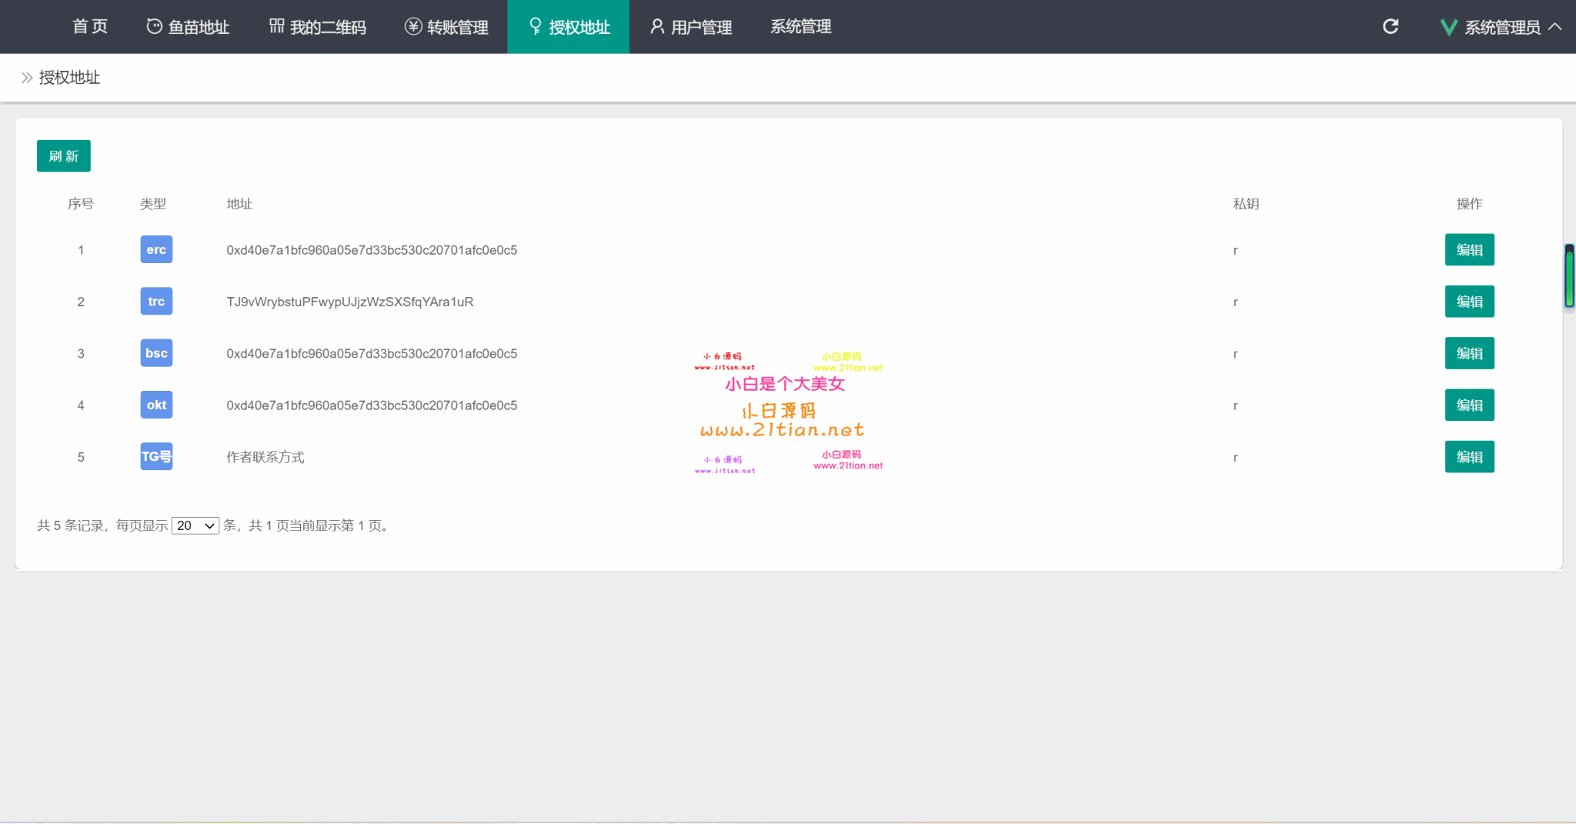Click the 鱼苗地址 face icon

click(155, 27)
